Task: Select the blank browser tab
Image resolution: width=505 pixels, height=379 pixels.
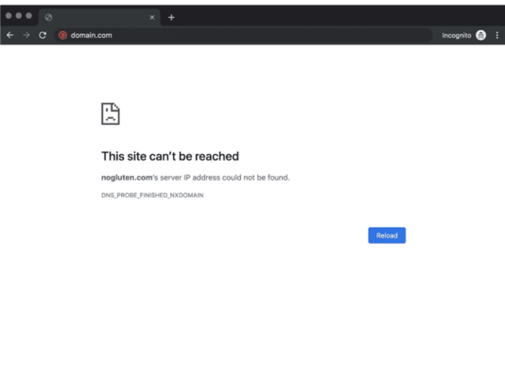Action: point(99,17)
